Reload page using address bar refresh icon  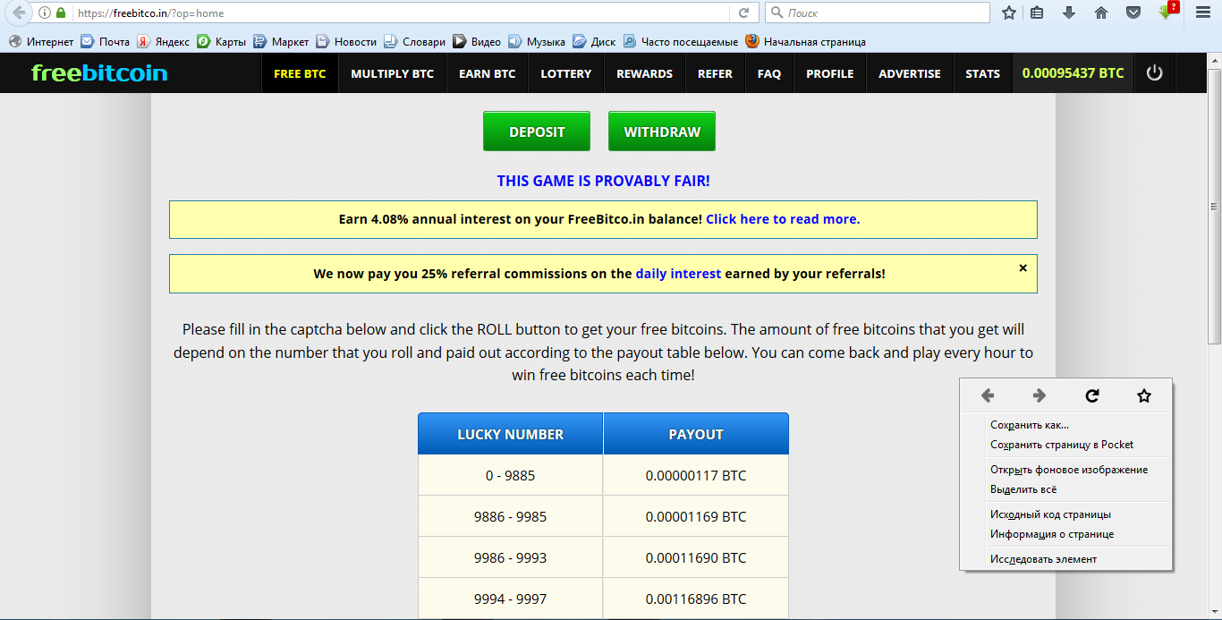tap(743, 13)
